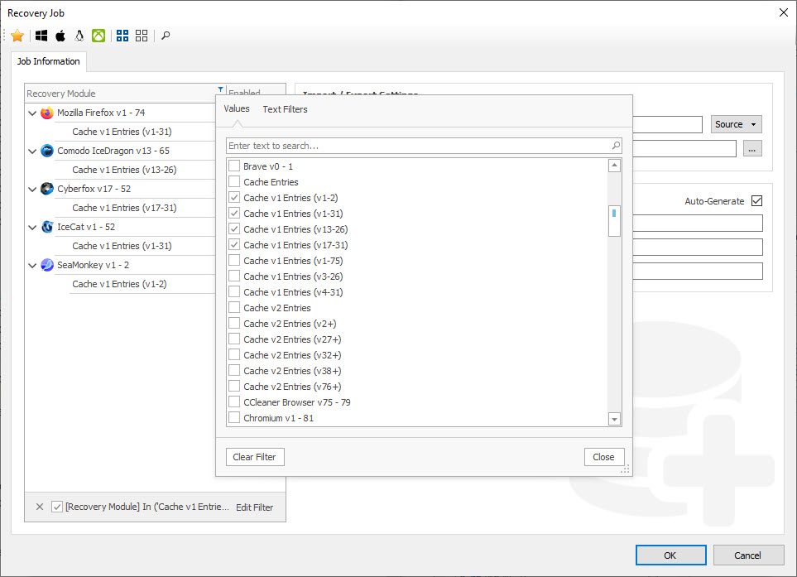Select Cache v1 Entries (v1-2) under SeaMonkey
The width and height of the screenshot is (797, 577).
[x=119, y=284]
